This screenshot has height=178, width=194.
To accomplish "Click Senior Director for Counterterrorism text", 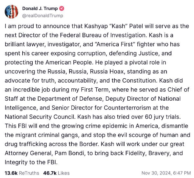I will (101, 108).
